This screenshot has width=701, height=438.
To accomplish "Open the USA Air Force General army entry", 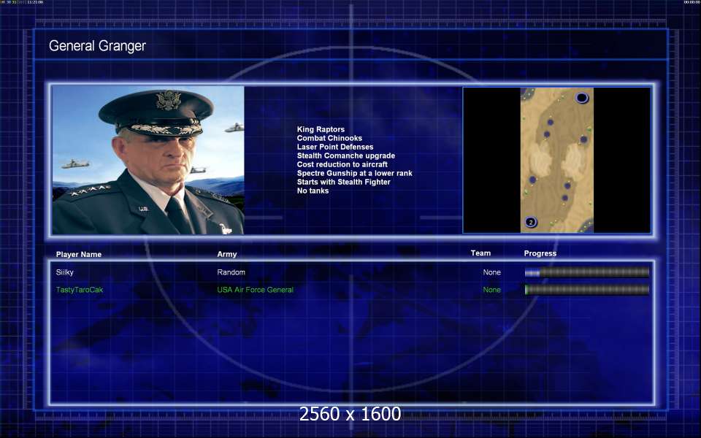I will (255, 290).
